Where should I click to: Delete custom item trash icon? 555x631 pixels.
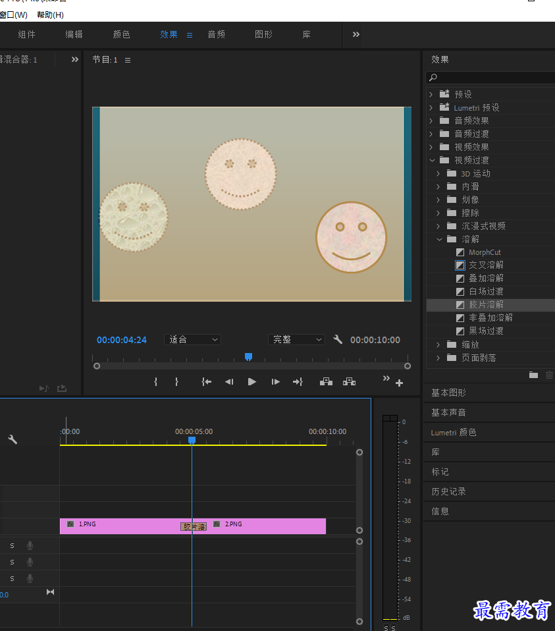pos(549,375)
